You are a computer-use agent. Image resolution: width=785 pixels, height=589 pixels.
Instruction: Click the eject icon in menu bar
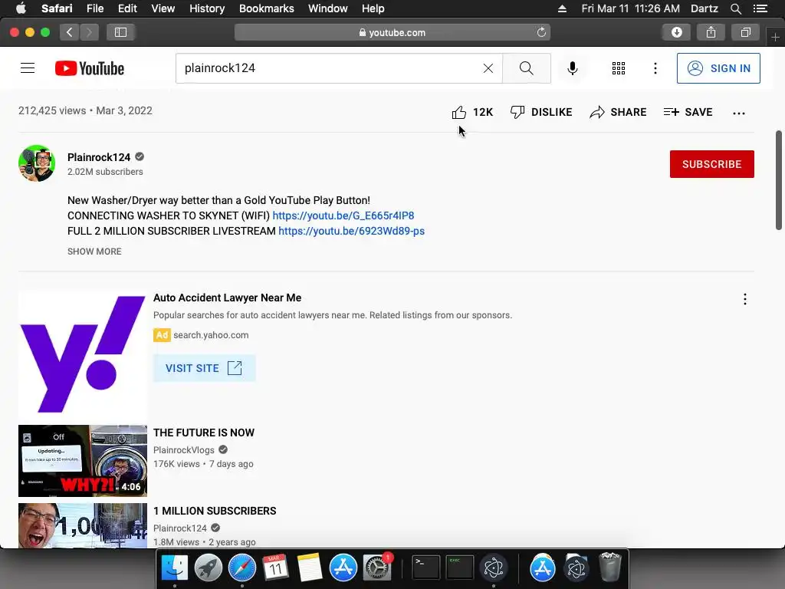(x=562, y=8)
